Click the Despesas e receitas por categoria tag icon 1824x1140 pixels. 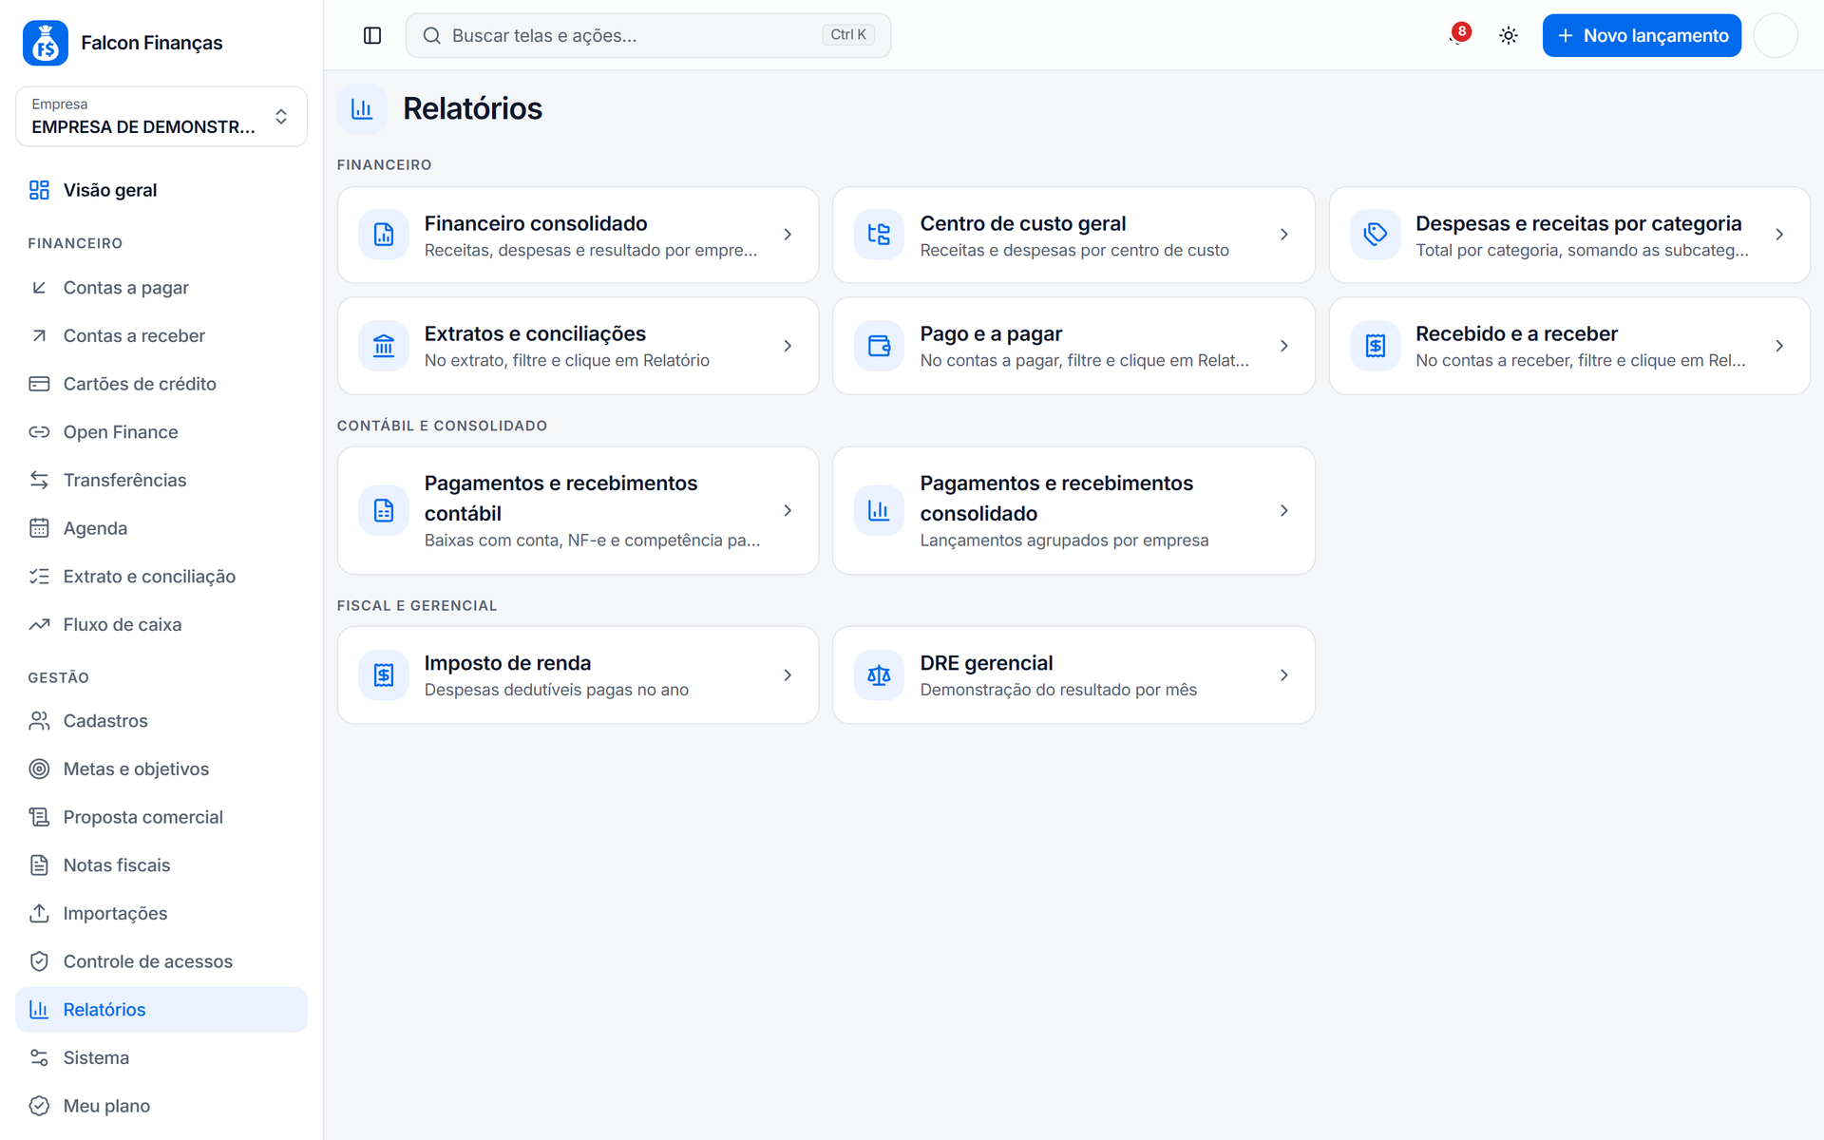coord(1375,235)
